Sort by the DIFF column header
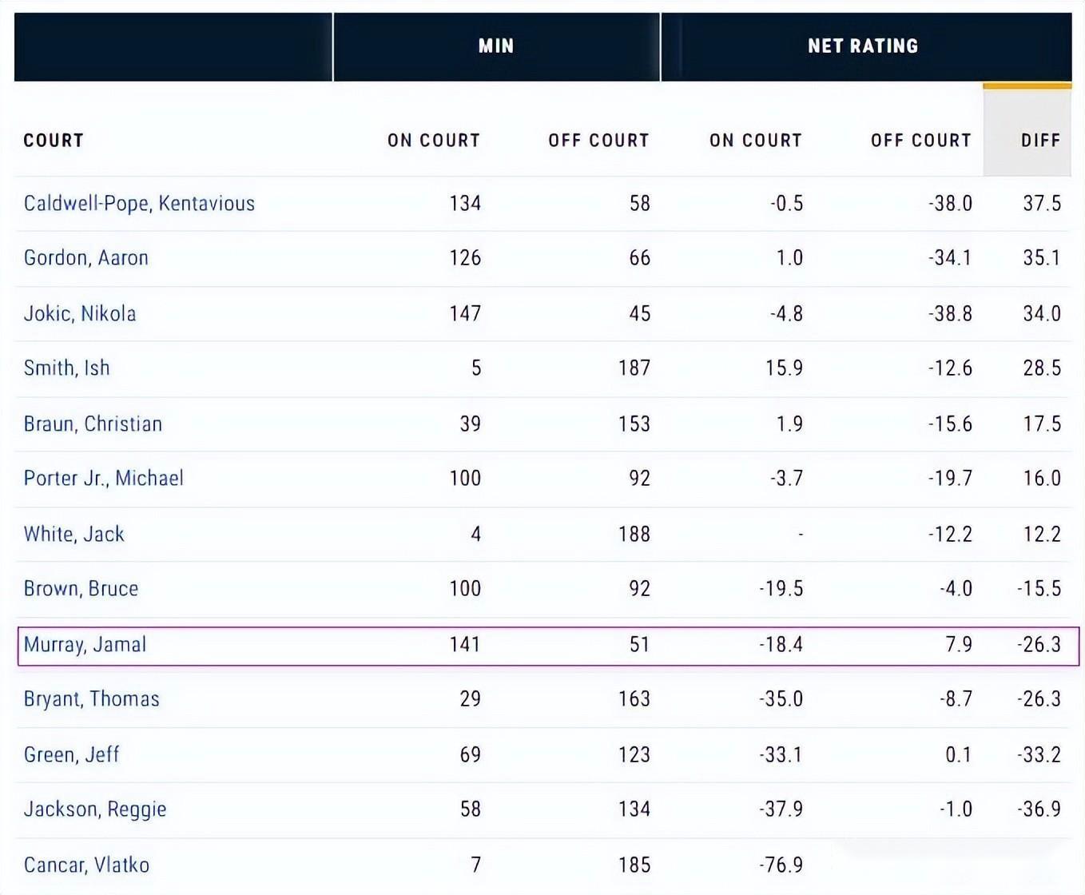Screen dimensions: 1085x895 click(1040, 141)
